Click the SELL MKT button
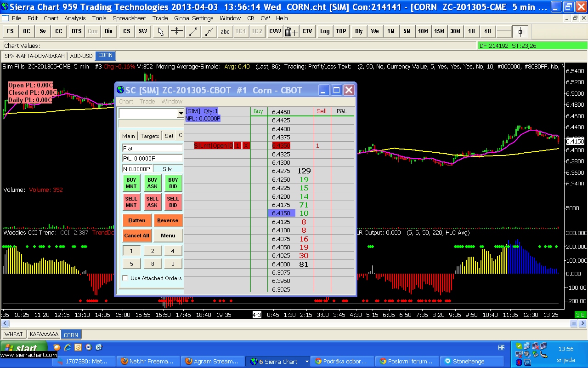 coord(131,202)
